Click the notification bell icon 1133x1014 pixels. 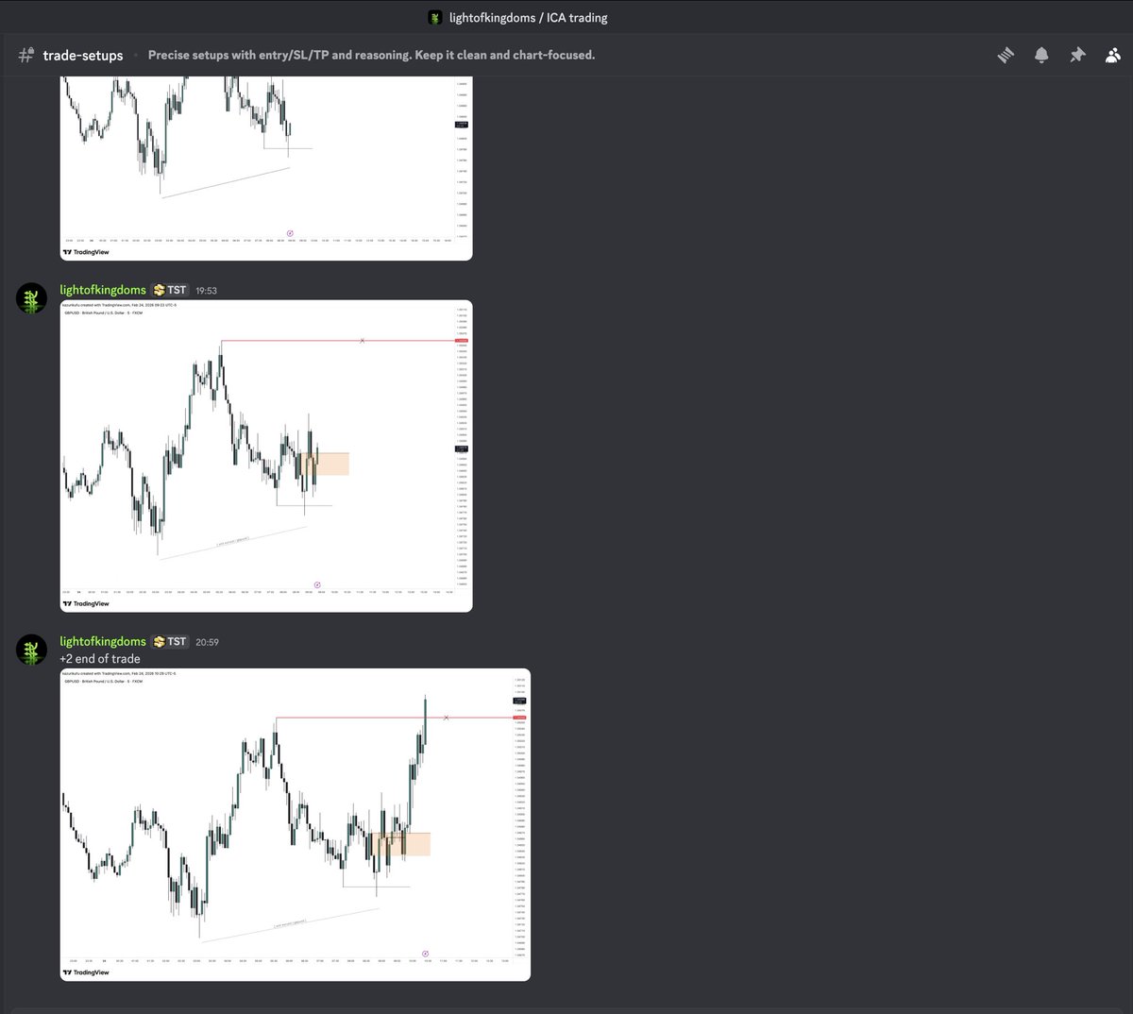coord(1041,56)
